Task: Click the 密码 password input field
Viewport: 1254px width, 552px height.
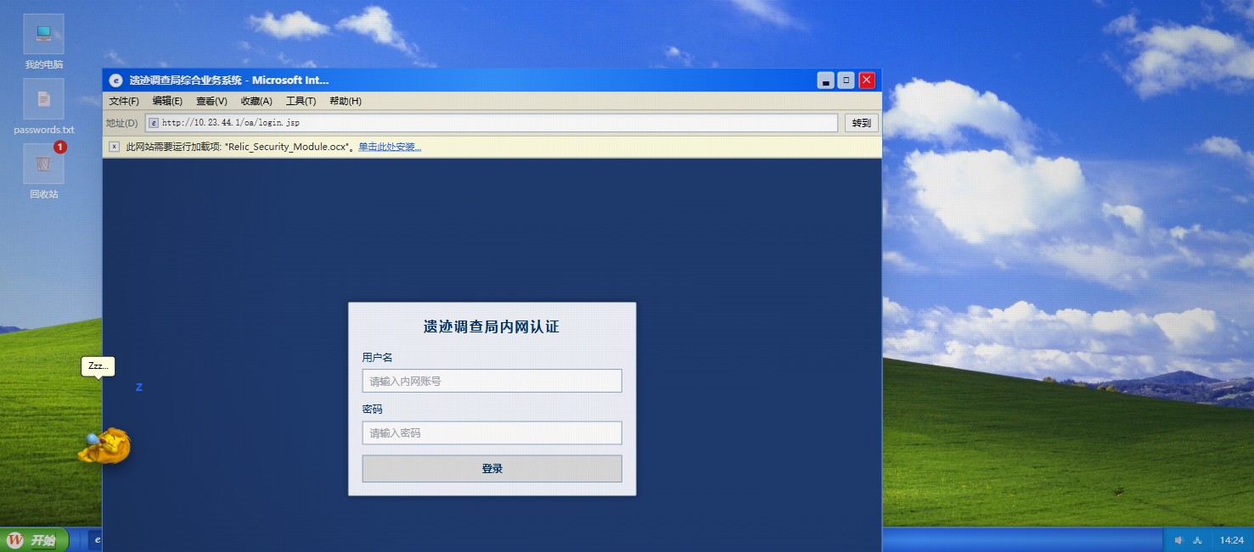Action: click(x=492, y=433)
